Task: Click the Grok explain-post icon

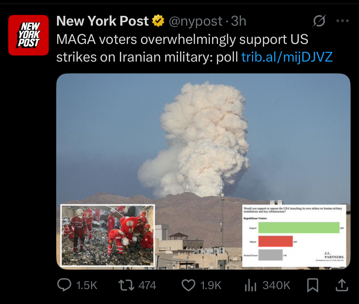Action: point(319,21)
